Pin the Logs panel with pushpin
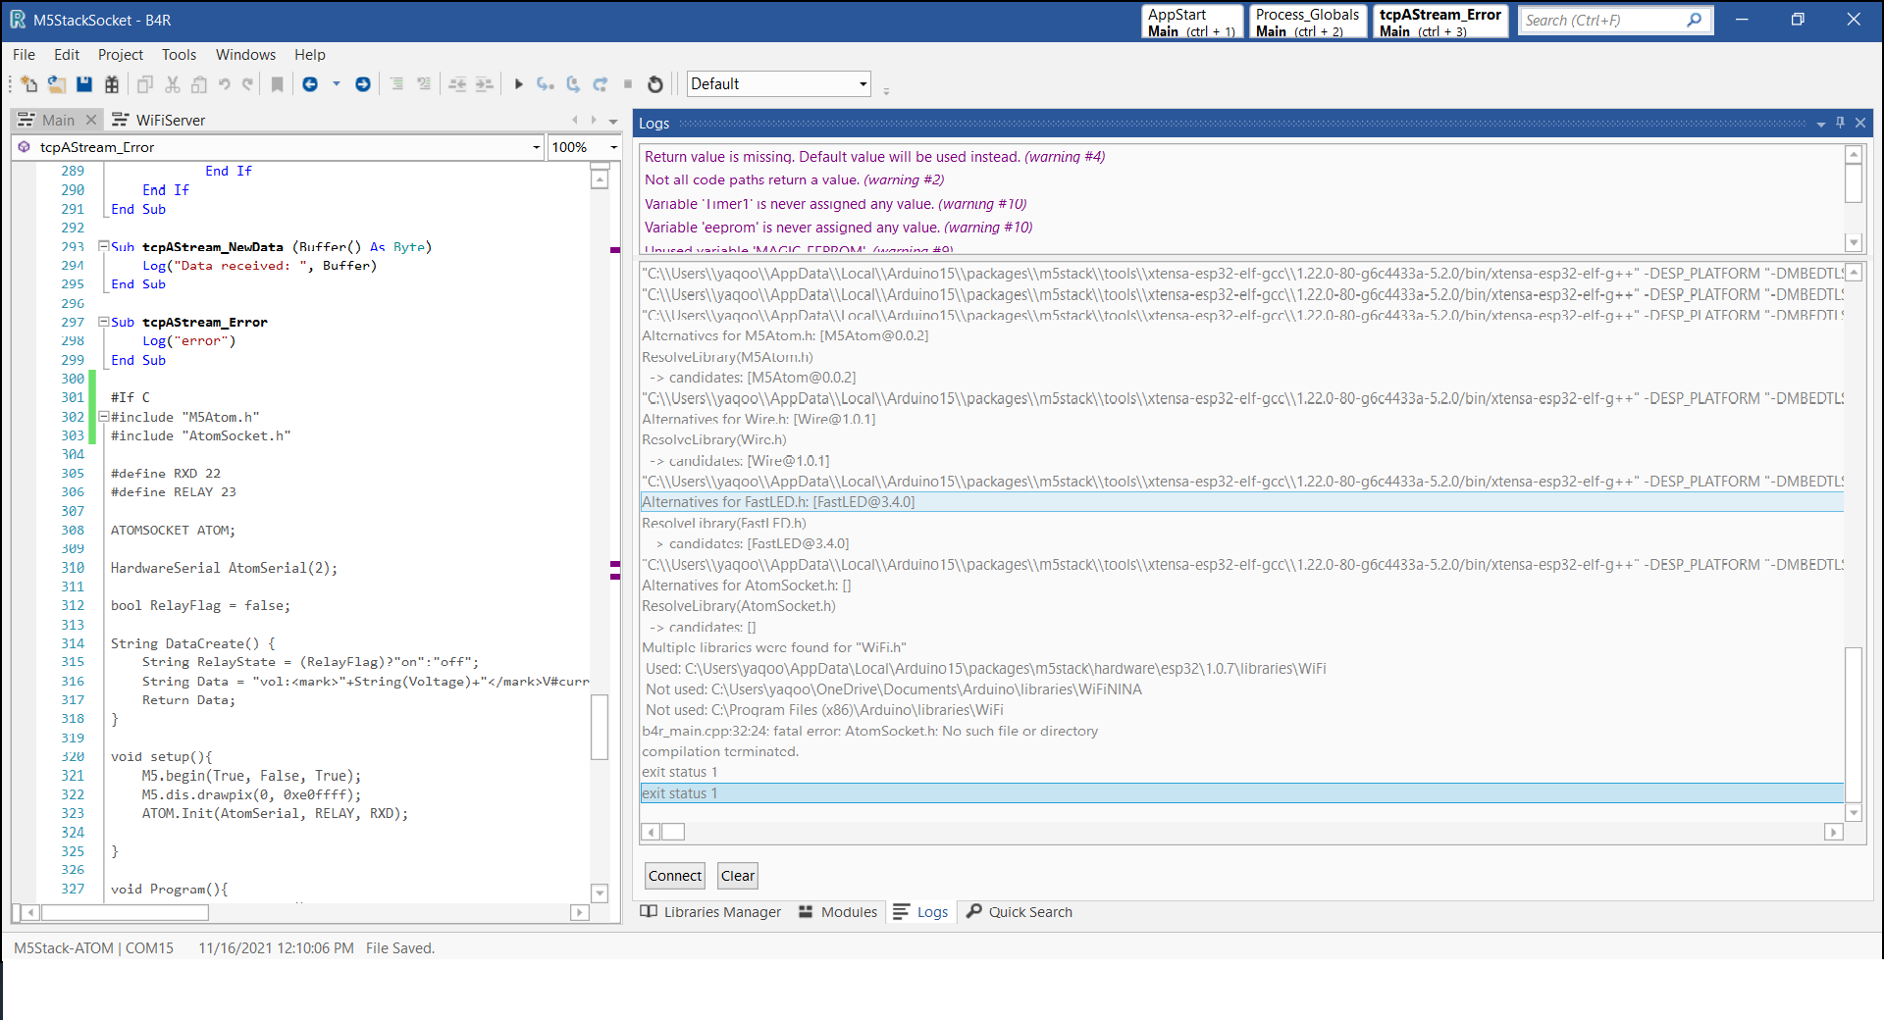Screen dimensions: 1884x1020 point(1840,123)
